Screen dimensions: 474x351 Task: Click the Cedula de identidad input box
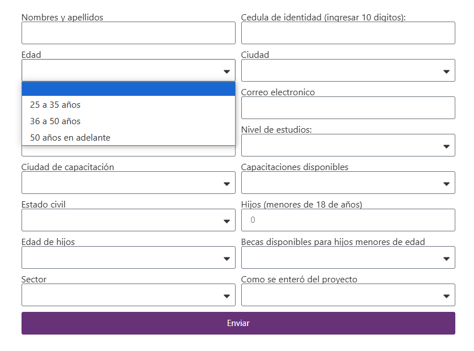[348, 33]
